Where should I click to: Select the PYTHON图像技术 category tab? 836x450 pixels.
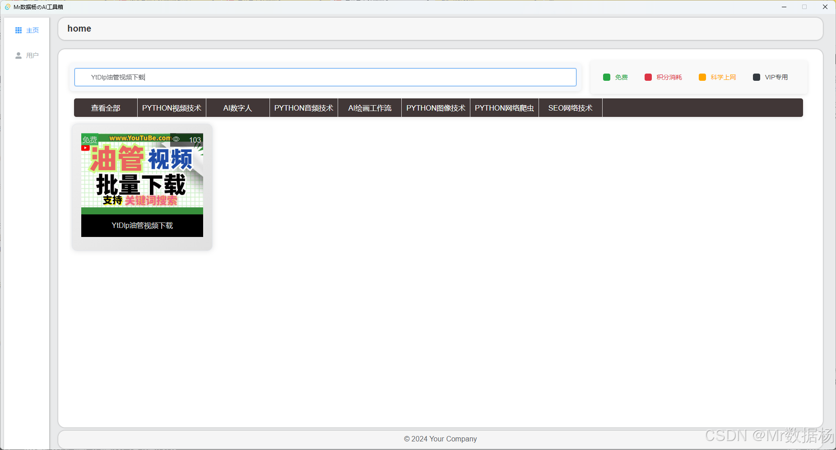click(436, 108)
